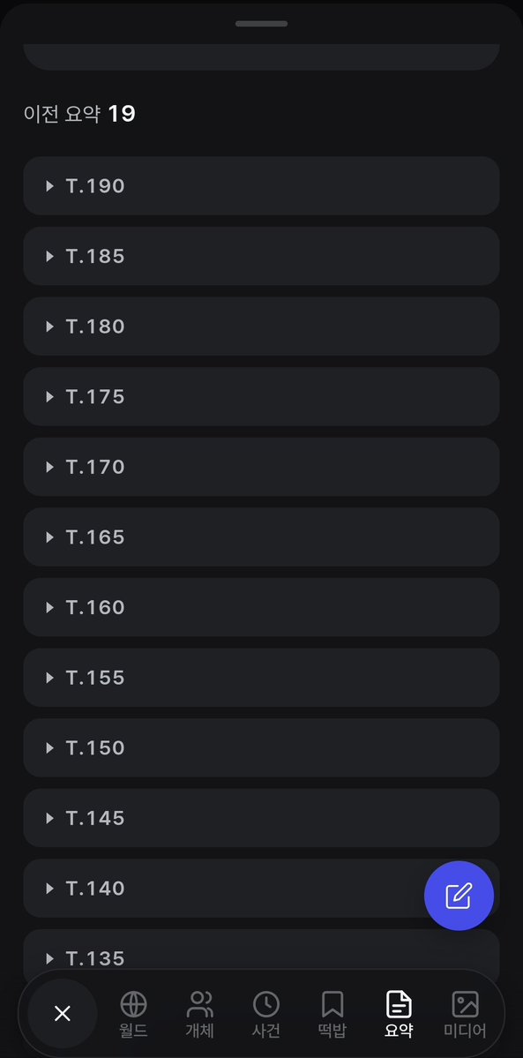Image resolution: width=523 pixels, height=1058 pixels.
Task: Select the 요약 document icon
Action: click(398, 1004)
